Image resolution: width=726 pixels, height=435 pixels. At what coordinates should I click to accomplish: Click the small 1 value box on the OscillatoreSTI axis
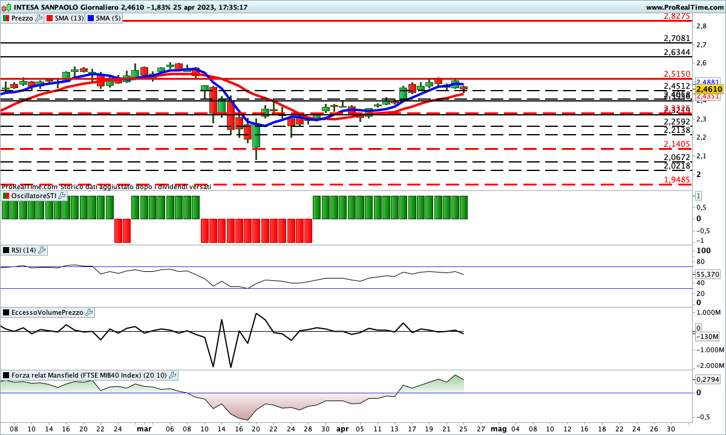click(x=698, y=196)
